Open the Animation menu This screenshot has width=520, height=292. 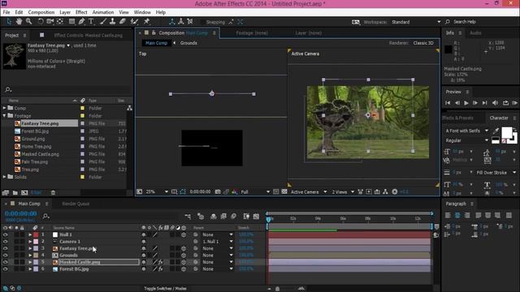click(103, 12)
